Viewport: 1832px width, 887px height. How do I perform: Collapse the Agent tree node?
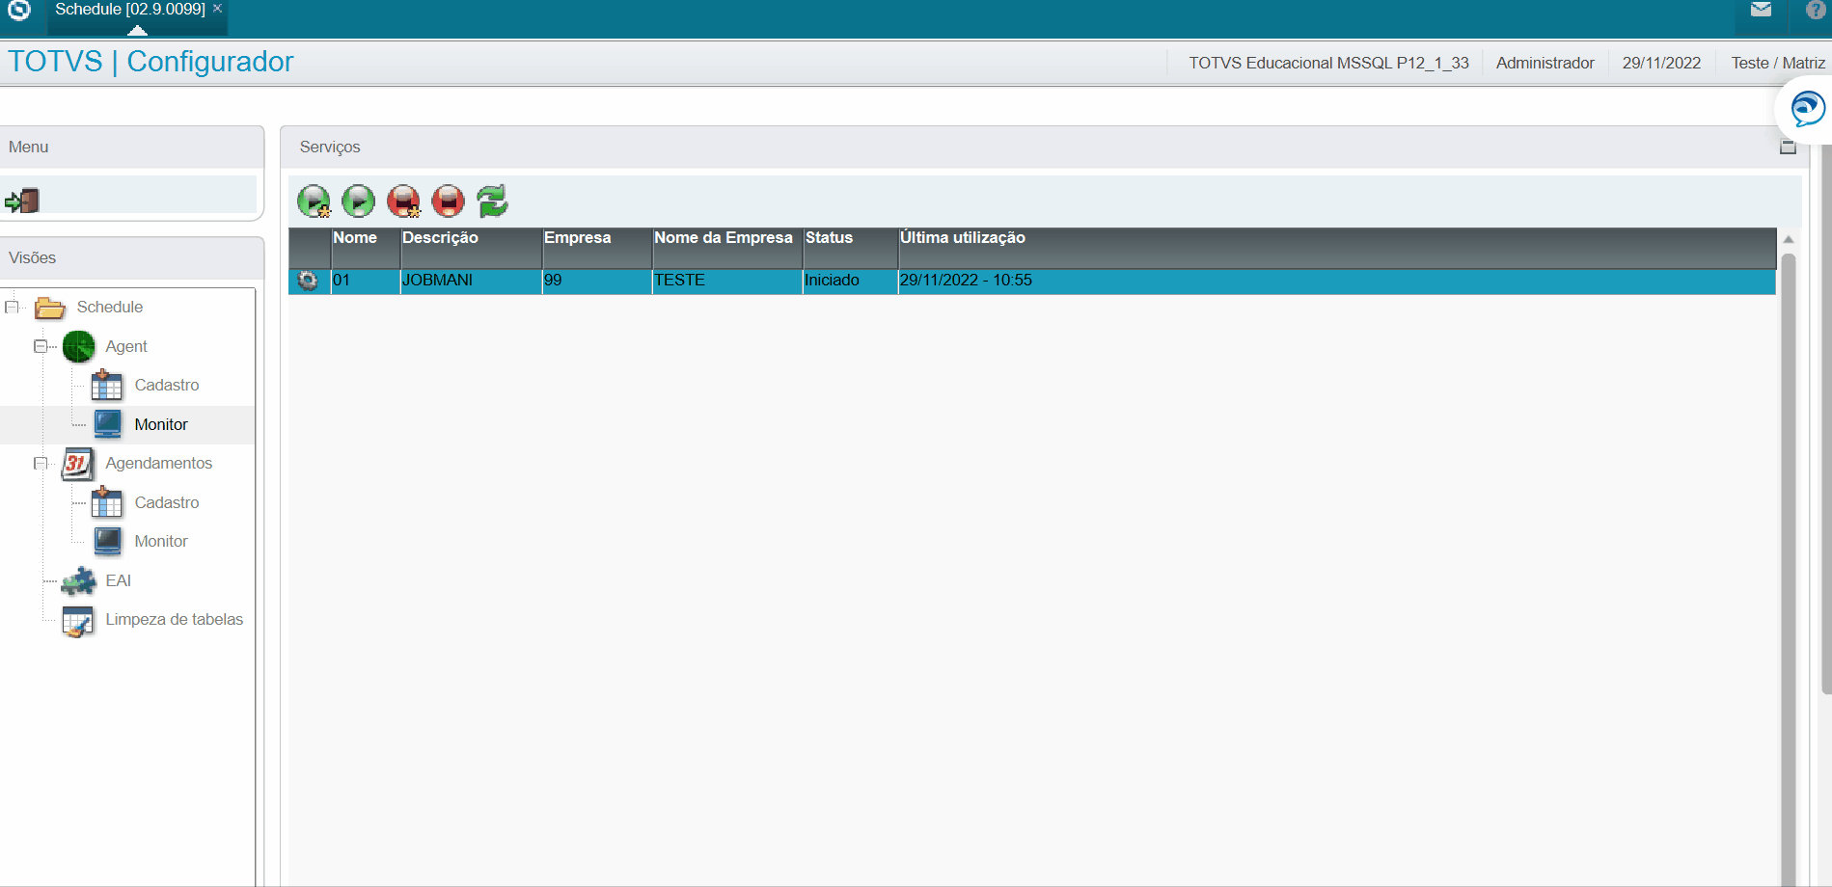click(41, 346)
